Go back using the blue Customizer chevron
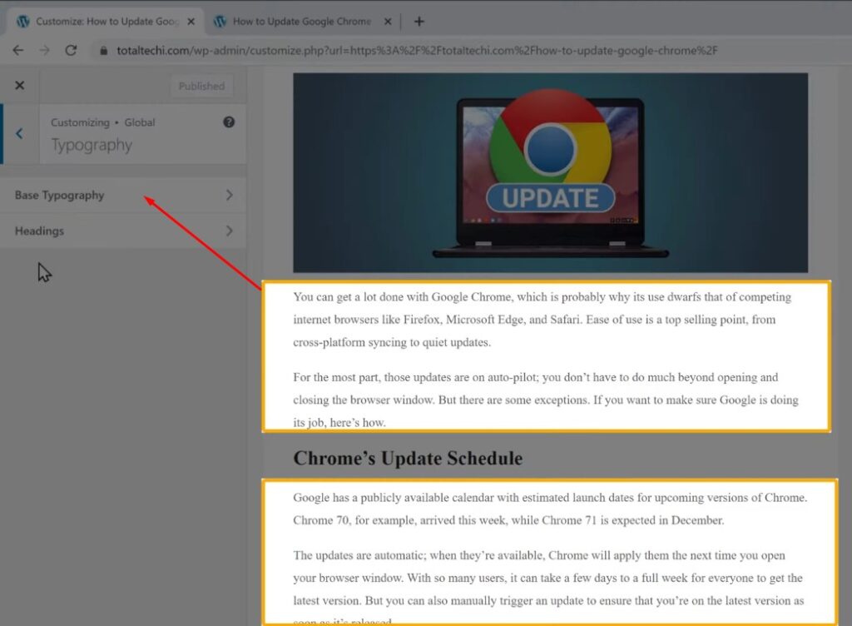852x626 pixels. (18, 133)
